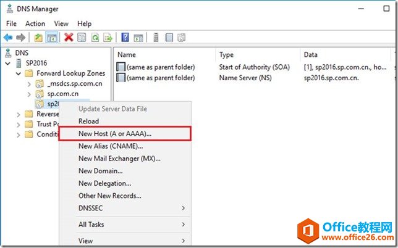Collapse the SP2016 server node
This screenshot has height=248, width=398.
8,64
